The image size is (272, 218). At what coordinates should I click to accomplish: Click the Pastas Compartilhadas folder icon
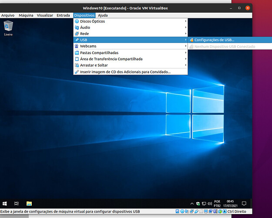point(77,53)
